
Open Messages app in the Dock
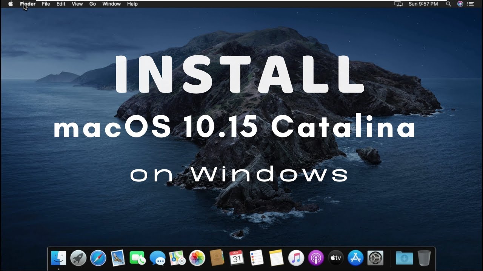pos(157,259)
